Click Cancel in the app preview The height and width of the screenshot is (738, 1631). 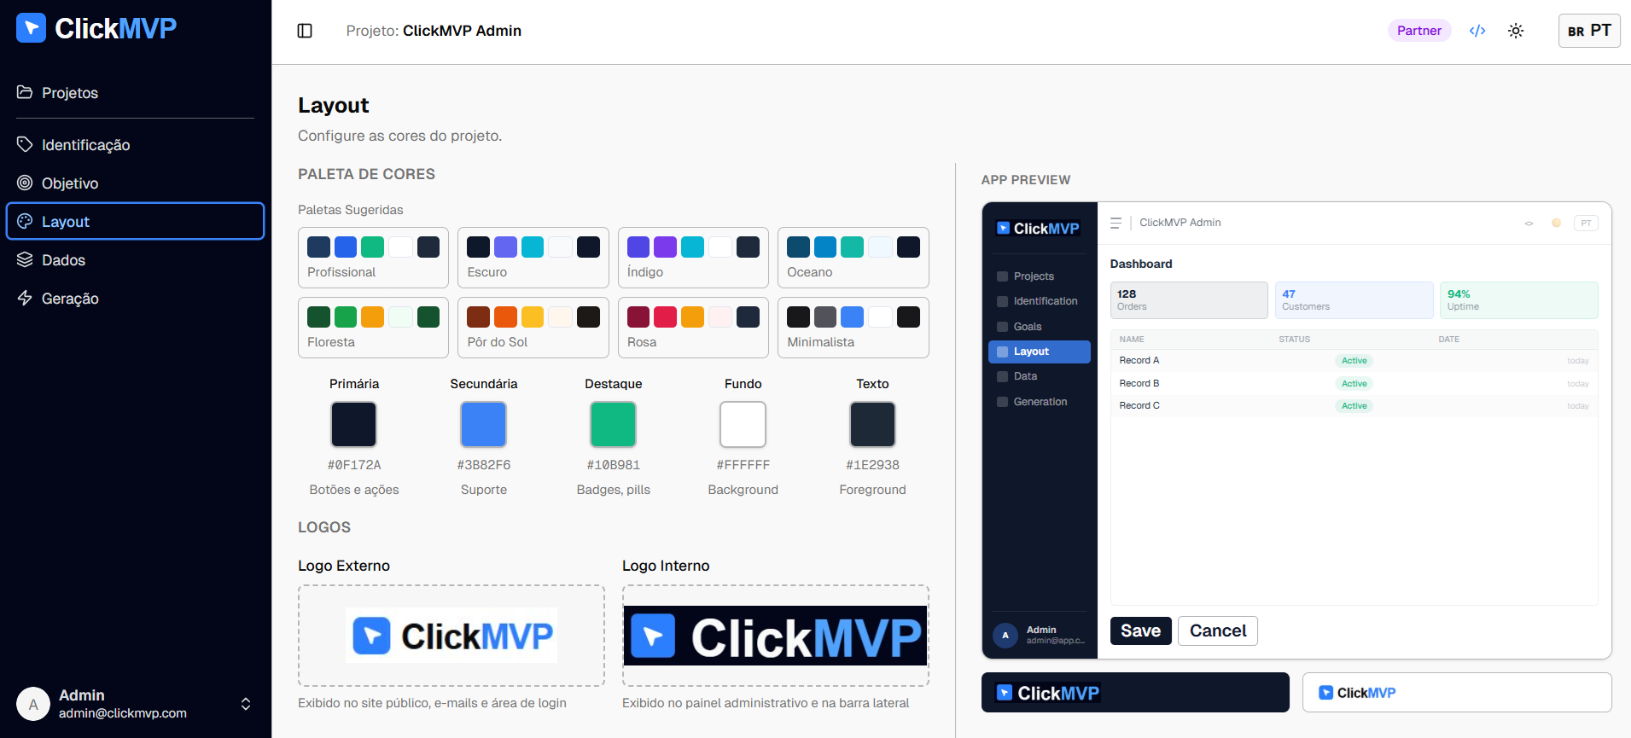pyautogui.click(x=1218, y=630)
